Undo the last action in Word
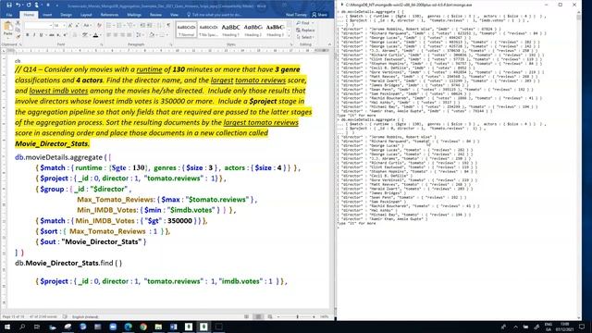 [x=18, y=5]
